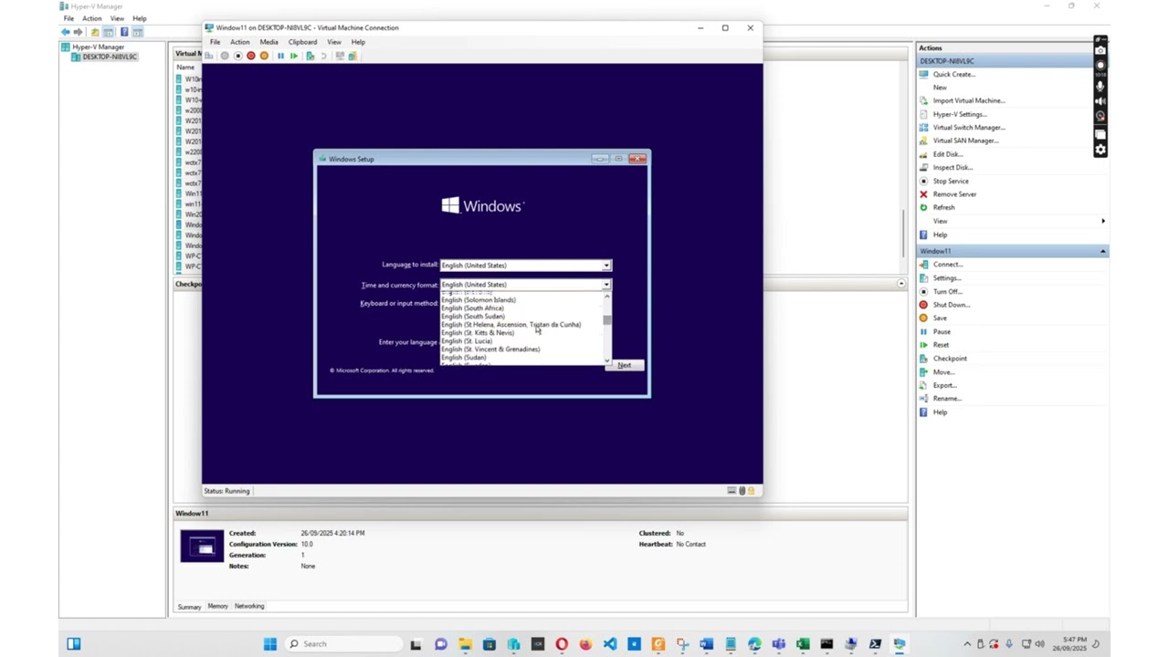1169x657 pixels.
Task: Switch to Networking tab
Action: pos(249,606)
